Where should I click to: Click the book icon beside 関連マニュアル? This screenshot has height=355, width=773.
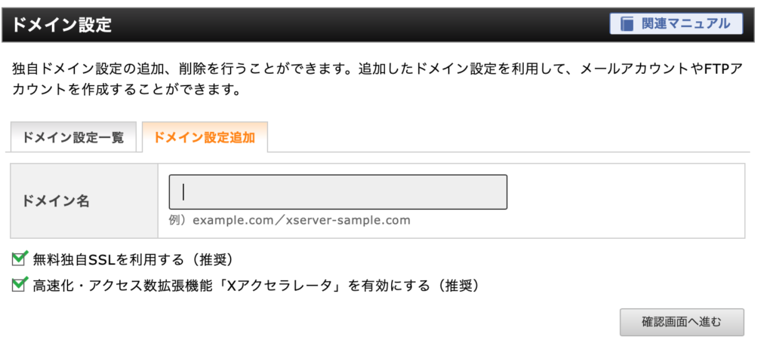(x=627, y=23)
